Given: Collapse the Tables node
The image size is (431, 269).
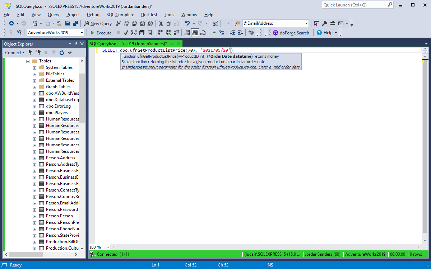Looking at the screenshot, I should point(28,61).
